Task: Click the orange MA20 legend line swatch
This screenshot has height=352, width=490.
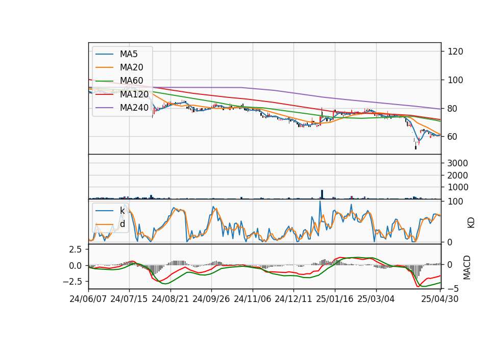Action: click(x=104, y=67)
